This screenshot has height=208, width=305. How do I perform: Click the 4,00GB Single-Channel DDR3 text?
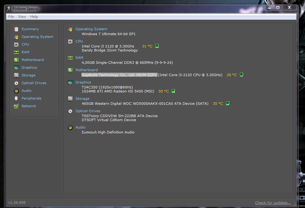point(127,63)
